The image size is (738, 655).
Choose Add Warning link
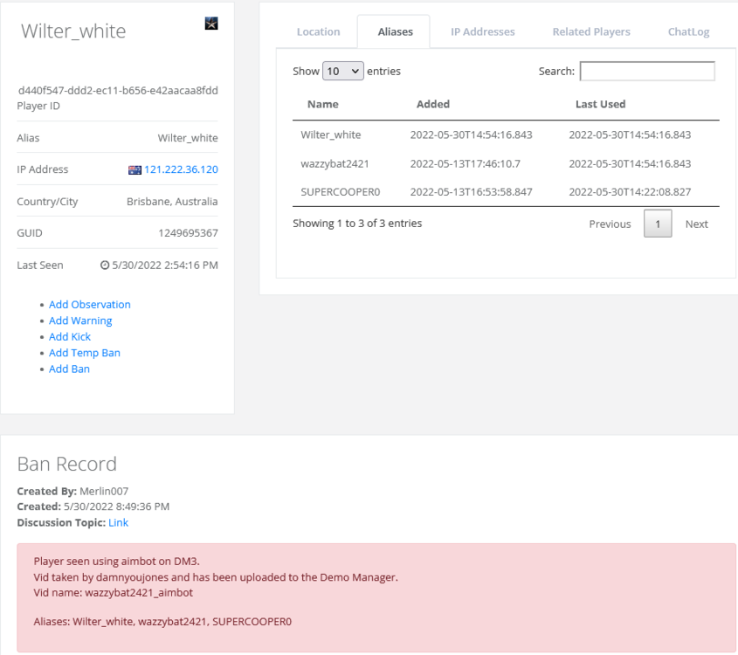pyautogui.click(x=80, y=321)
